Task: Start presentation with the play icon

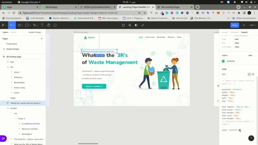Action: [x=244, y=25]
